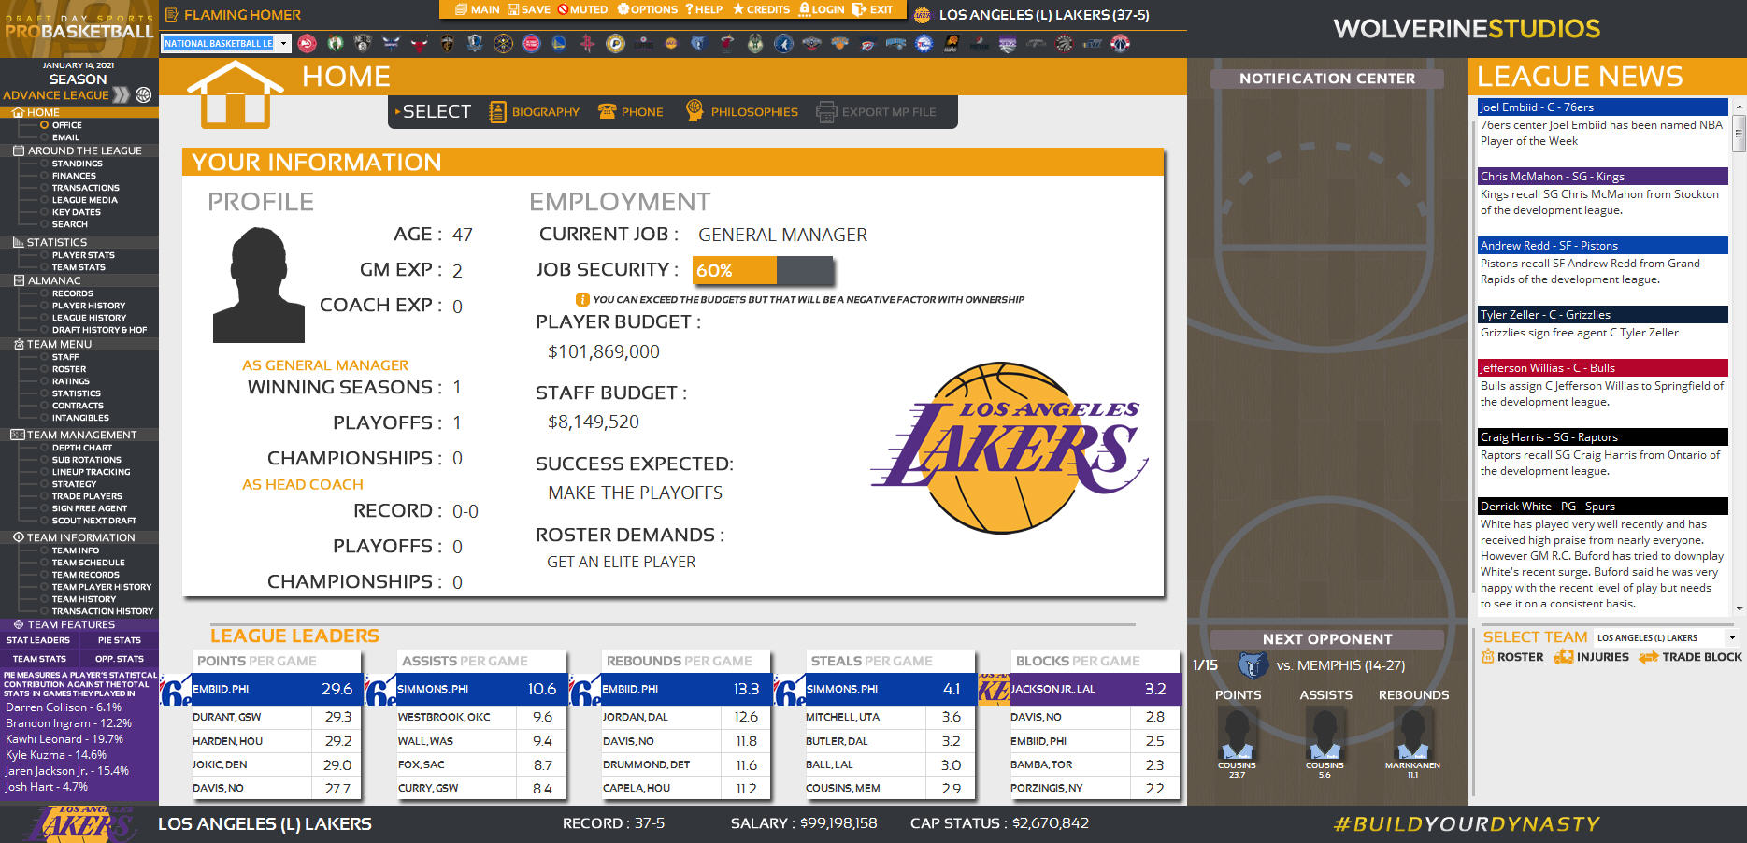Open the Help menu
Screen dimensions: 1747x843
[x=704, y=9]
